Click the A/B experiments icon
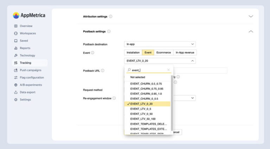 point(16,85)
